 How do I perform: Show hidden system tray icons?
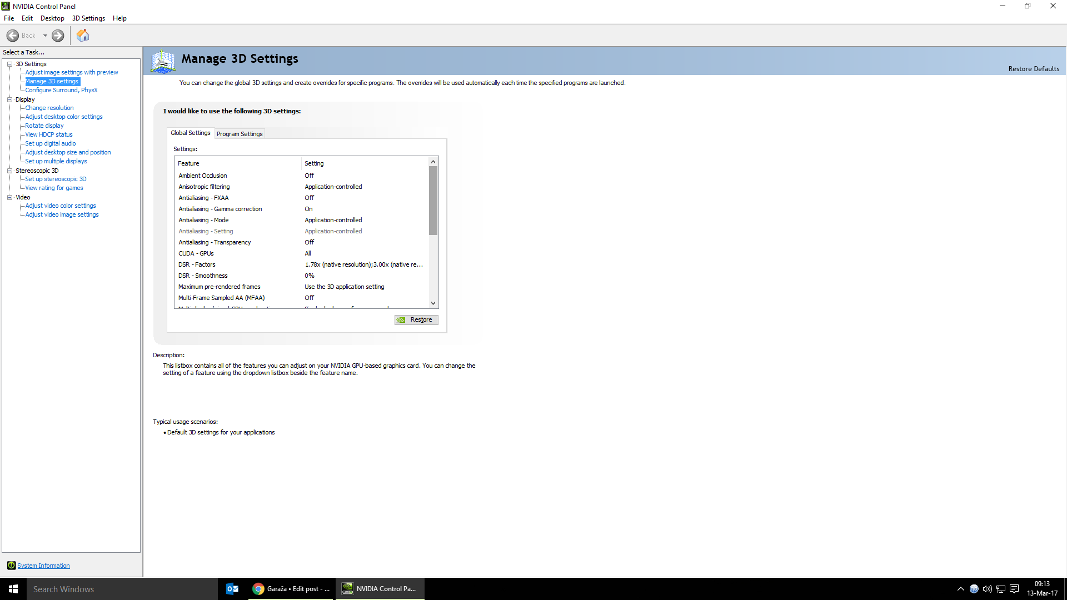960,589
